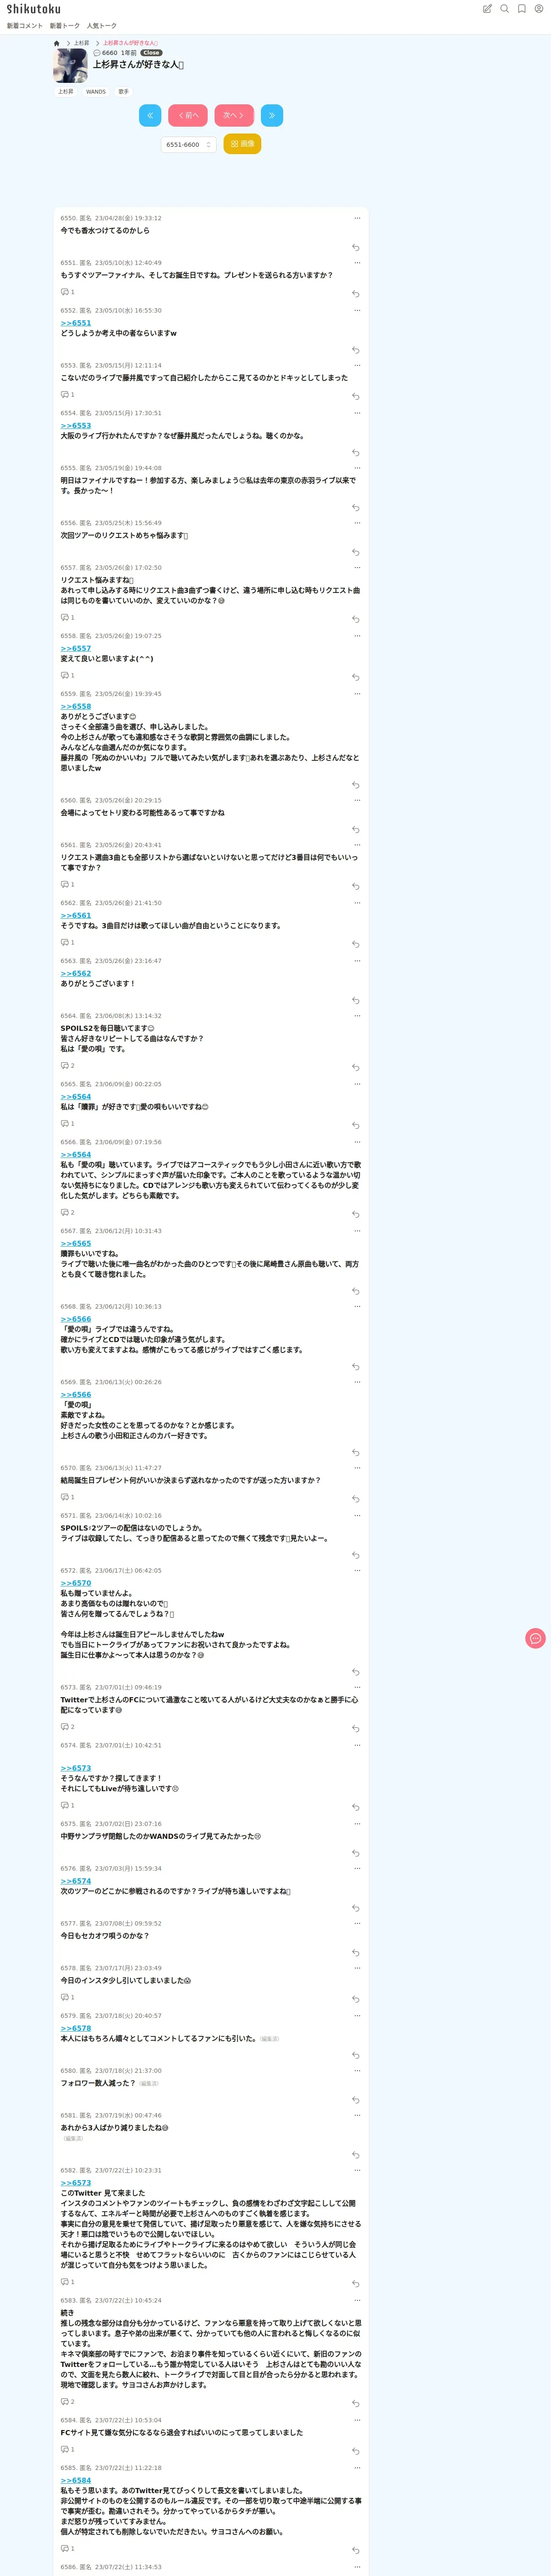Jump to first page double-left arrow

tap(150, 115)
